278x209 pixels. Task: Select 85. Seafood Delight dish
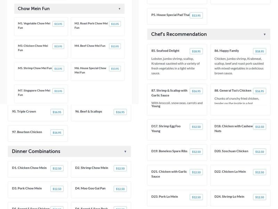(165, 51)
